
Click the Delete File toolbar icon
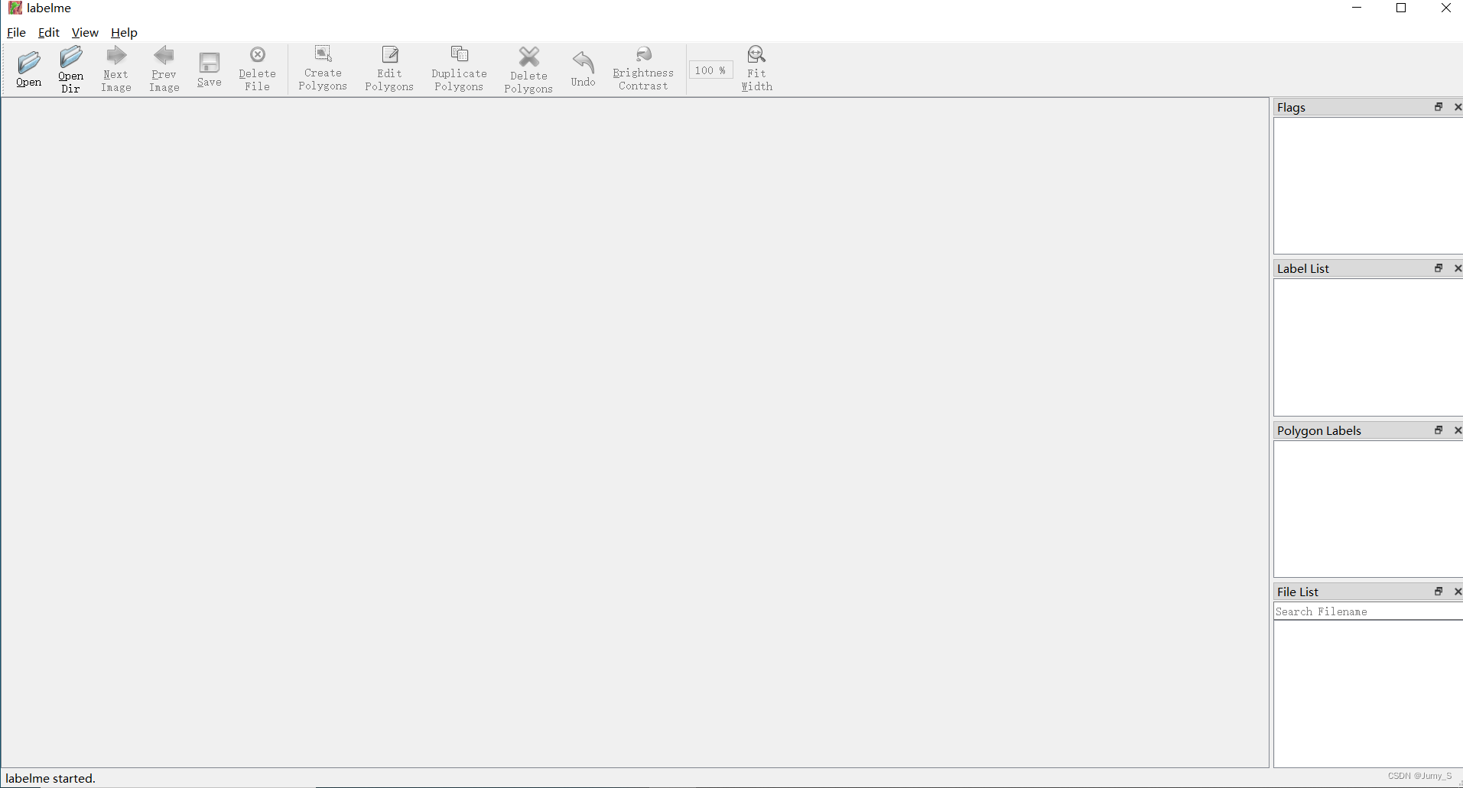[258, 69]
